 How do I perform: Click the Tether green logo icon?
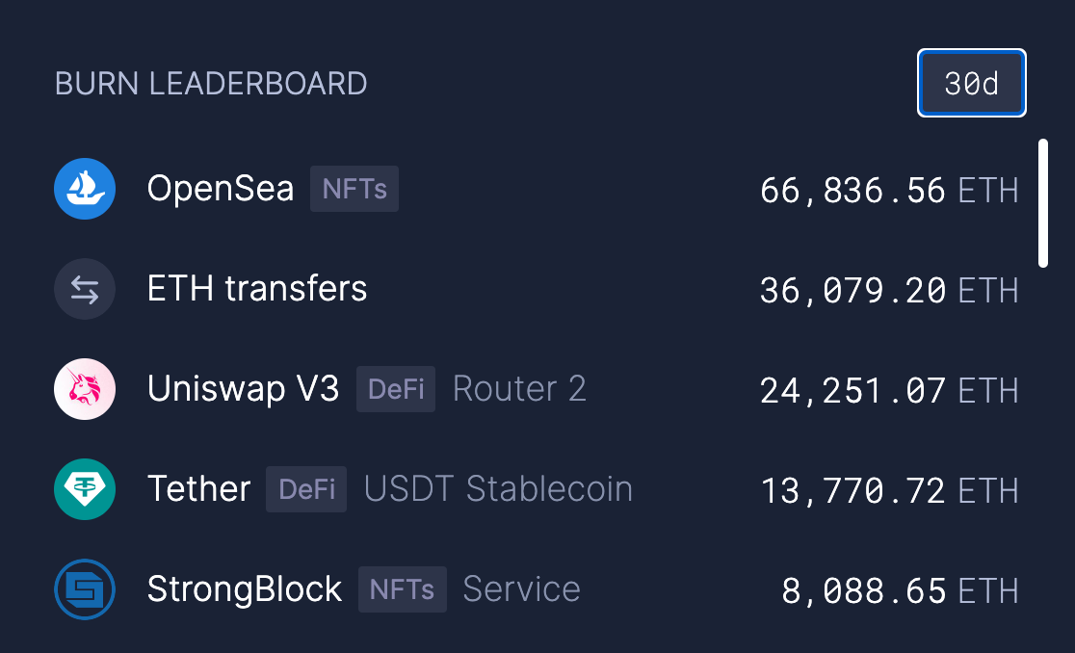click(x=85, y=489)
